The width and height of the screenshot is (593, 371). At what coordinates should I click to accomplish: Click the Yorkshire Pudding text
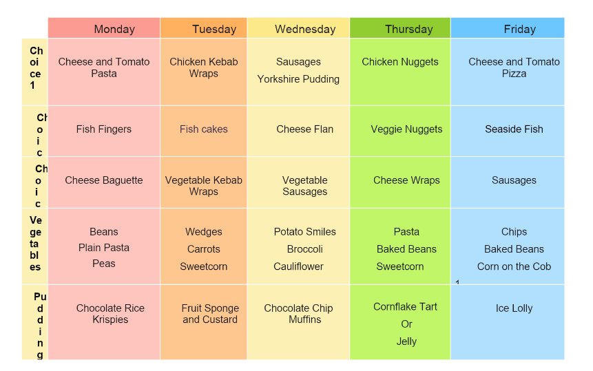298,79
